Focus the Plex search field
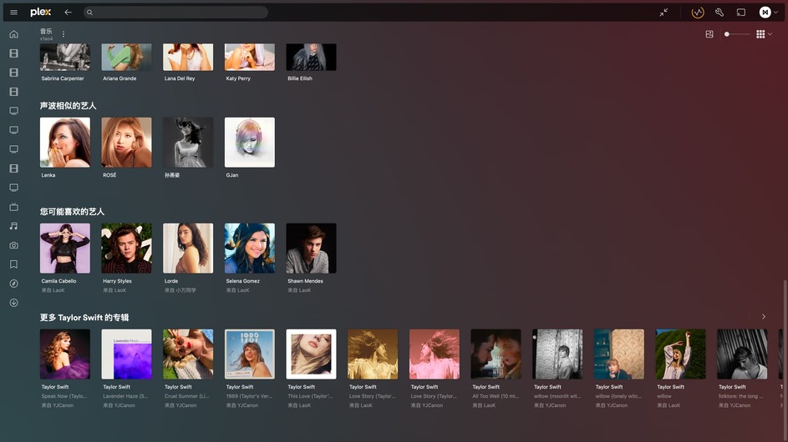The image size is (788, 442). tap(175, 12)
